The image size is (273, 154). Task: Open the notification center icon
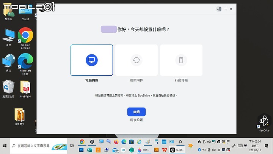click(x=266, y=146)
